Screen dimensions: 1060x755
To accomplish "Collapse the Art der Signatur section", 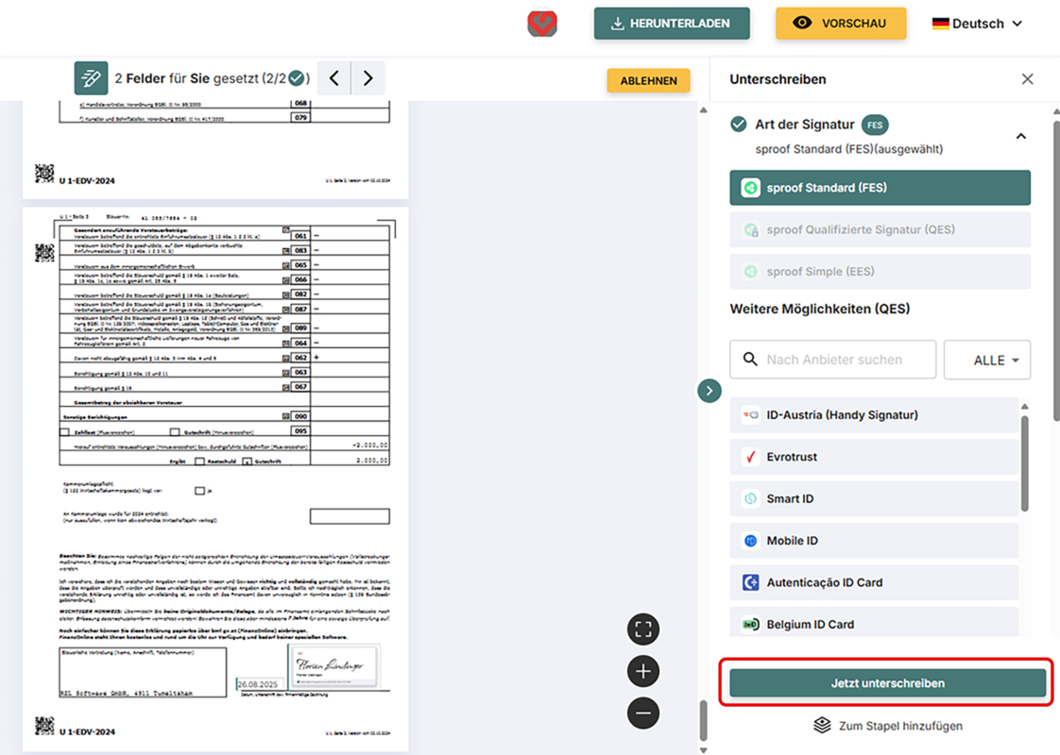I will pyautogui.click(x=1020, y=136).
